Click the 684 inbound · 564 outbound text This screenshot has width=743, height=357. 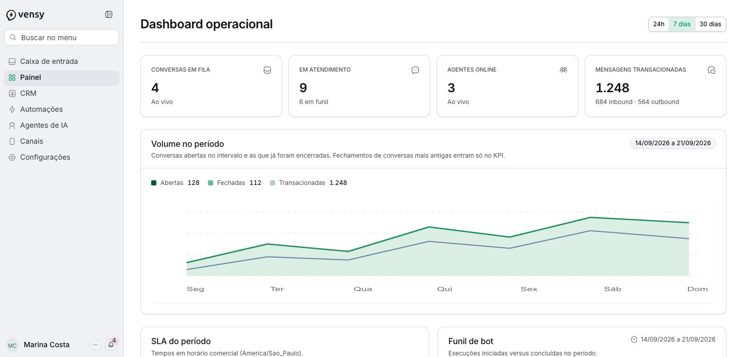[637, 102]
